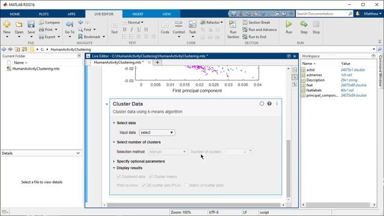Viewport: 384px width, 216px height.
Task: Open Cluster Data three-dot options menu
Action: [x=277, y=104]
